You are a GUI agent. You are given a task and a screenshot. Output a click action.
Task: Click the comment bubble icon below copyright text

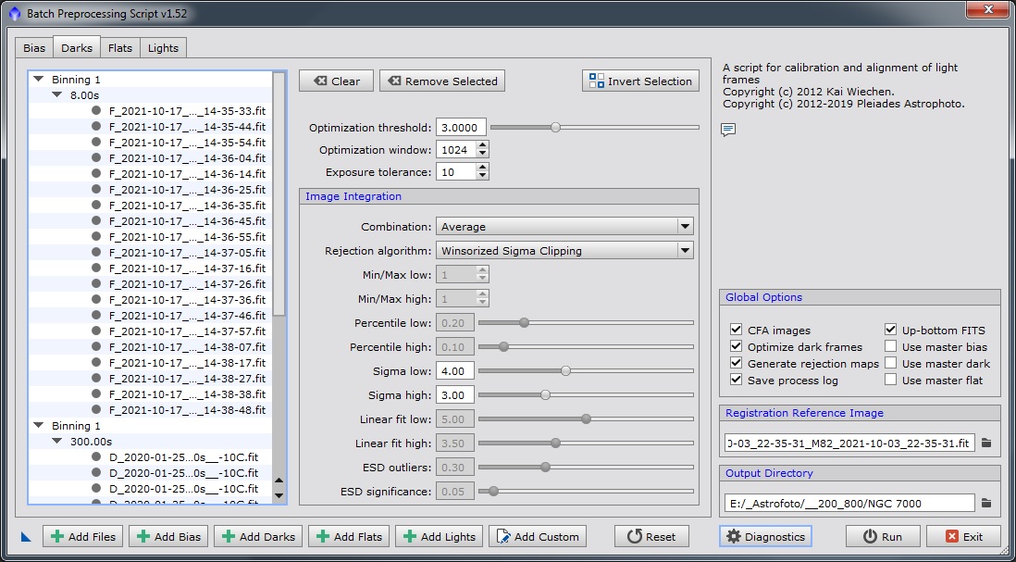(x=728, y=130)
